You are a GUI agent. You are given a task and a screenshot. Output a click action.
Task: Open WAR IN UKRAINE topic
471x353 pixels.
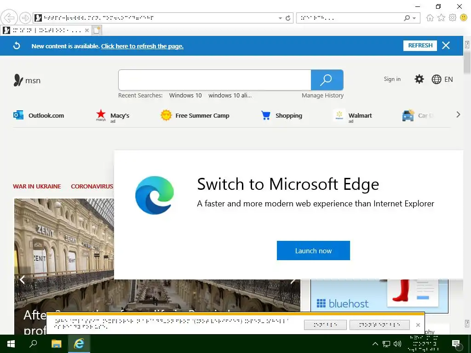coord(37,187)
